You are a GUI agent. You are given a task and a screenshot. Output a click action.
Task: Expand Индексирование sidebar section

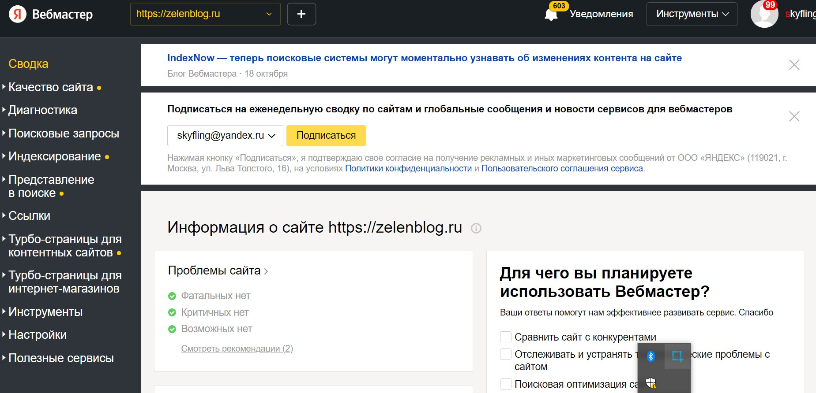coord(55,156)
